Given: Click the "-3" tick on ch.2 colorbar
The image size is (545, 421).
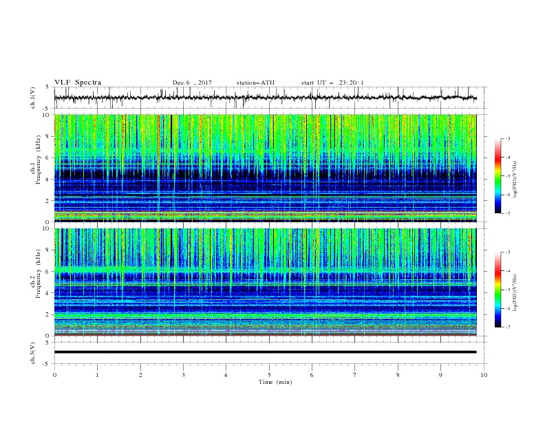Looking at the screenshot, I should (508, 252).
